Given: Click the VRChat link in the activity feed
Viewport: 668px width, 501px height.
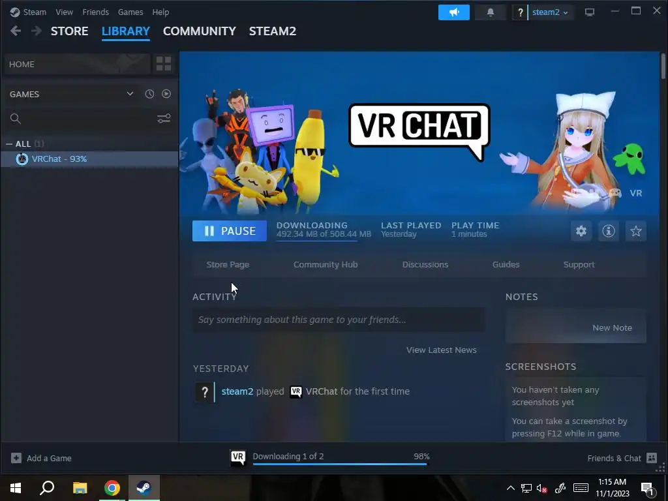Looking at the screenshot, I should [322, 391].
